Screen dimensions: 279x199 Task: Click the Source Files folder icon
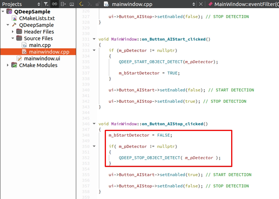tap(19, 38)
